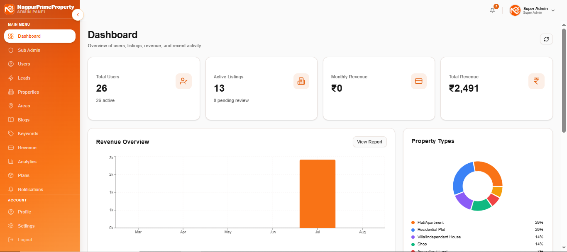Click the Active Listings building icon
This screenshot has width=567, height=252.
[301, 81]
